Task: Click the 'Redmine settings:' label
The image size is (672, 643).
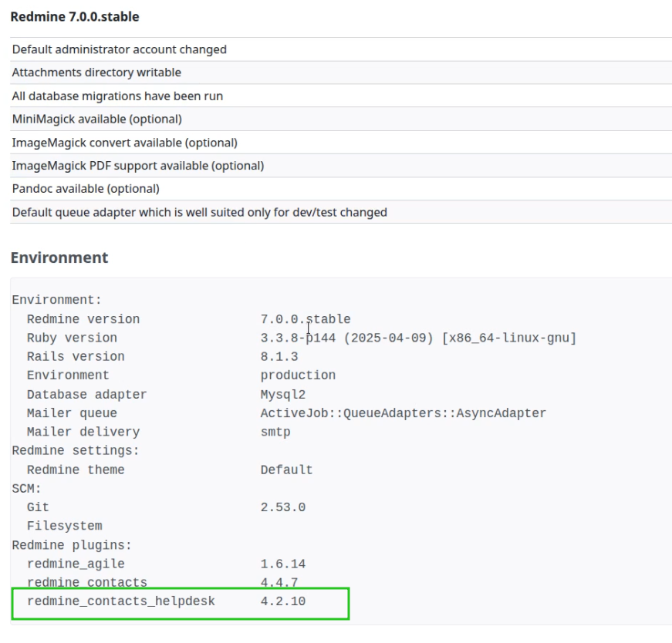Action: pos(76,451)
